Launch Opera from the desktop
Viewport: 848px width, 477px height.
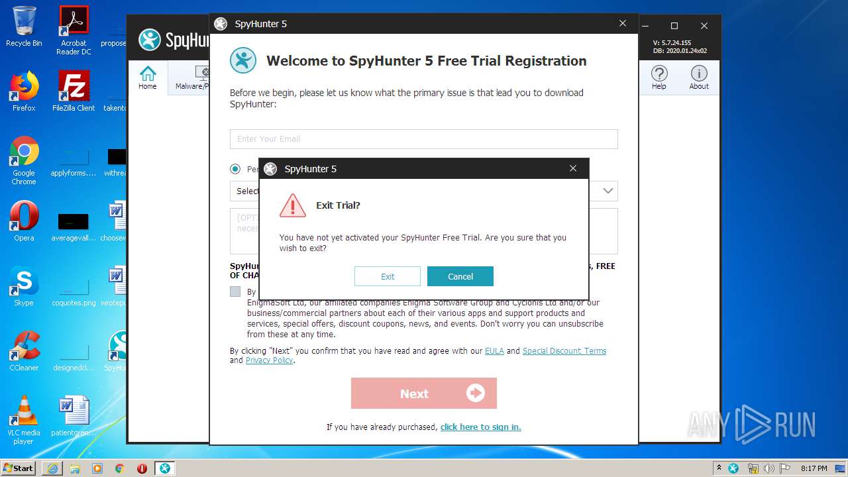point(24,221)
